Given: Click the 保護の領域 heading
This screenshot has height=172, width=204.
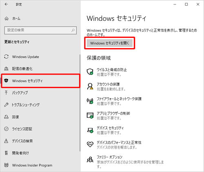Looking at the screenshot, I should 99,58.
